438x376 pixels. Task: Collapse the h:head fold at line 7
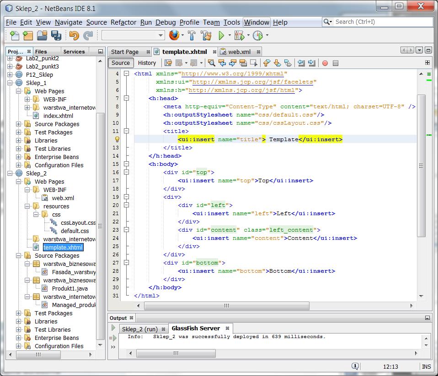127,98
